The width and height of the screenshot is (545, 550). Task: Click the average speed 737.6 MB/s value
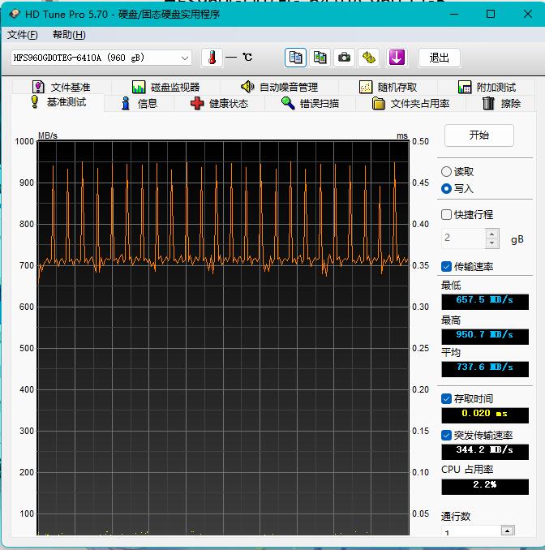[485, 369]
